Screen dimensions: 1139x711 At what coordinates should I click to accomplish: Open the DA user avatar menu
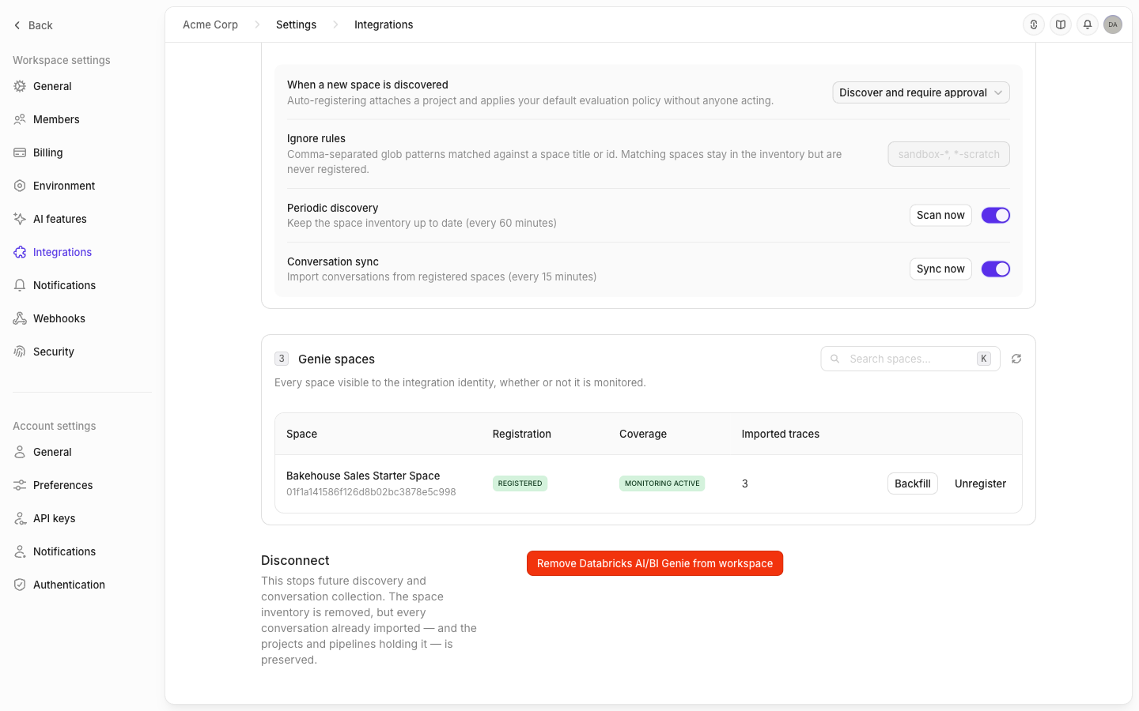pyautogui.click(x=1113, y=24)
